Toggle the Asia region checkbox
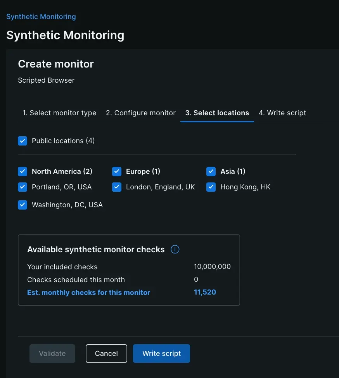Image resolution: width=339 pixels, height=378 pixels. [x=211, y=172]
